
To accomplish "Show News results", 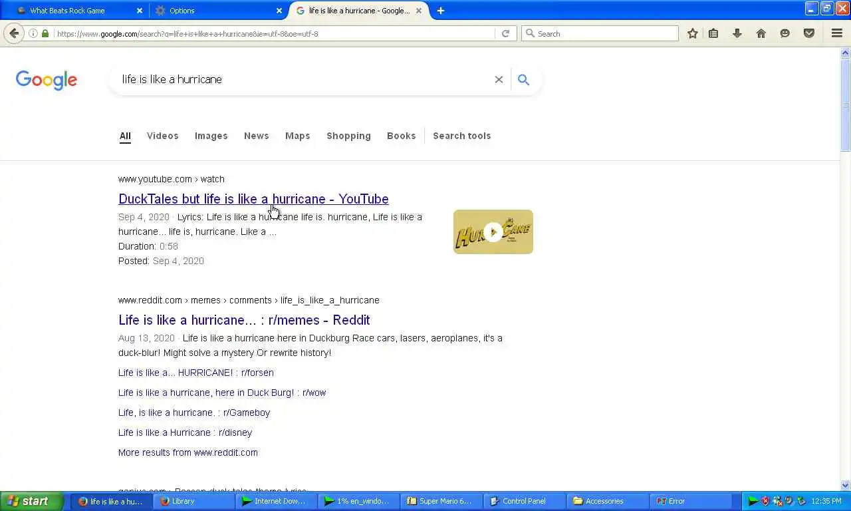I will tap(257, 136).
